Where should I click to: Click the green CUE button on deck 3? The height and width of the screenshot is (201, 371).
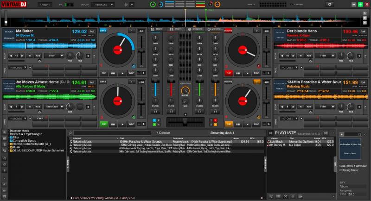(x=104, y=124)
